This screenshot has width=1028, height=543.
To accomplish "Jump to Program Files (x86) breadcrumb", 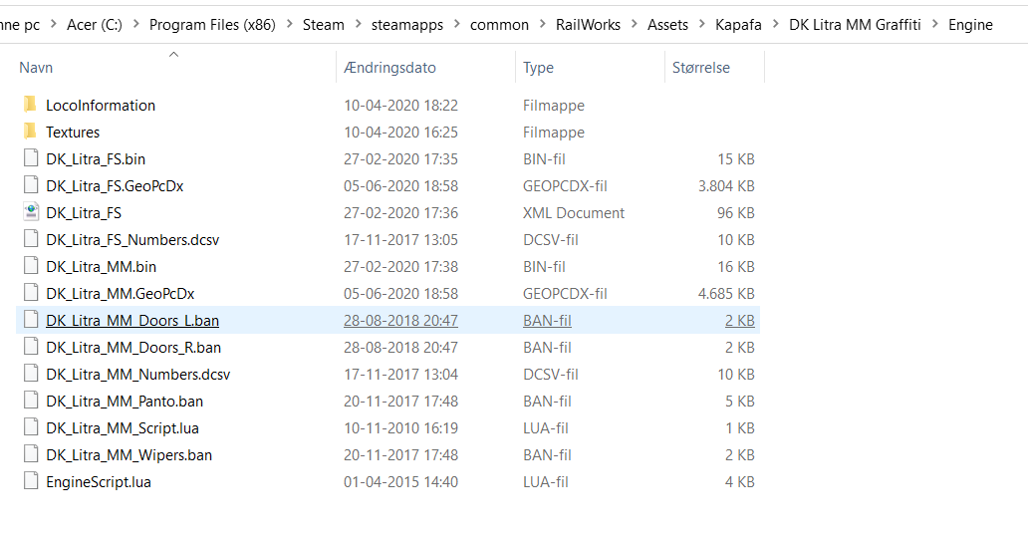I will [212, 25].
